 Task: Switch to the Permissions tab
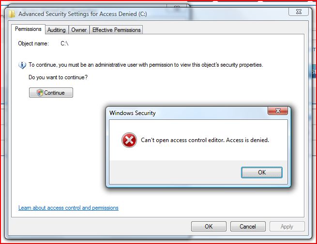(28, 29)
